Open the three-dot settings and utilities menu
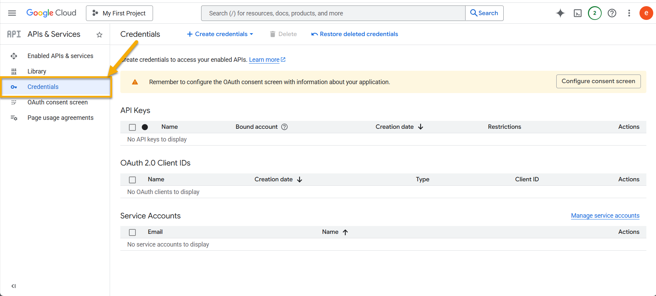This screenshot has height=296, width=656. click(x=629, y=13)
